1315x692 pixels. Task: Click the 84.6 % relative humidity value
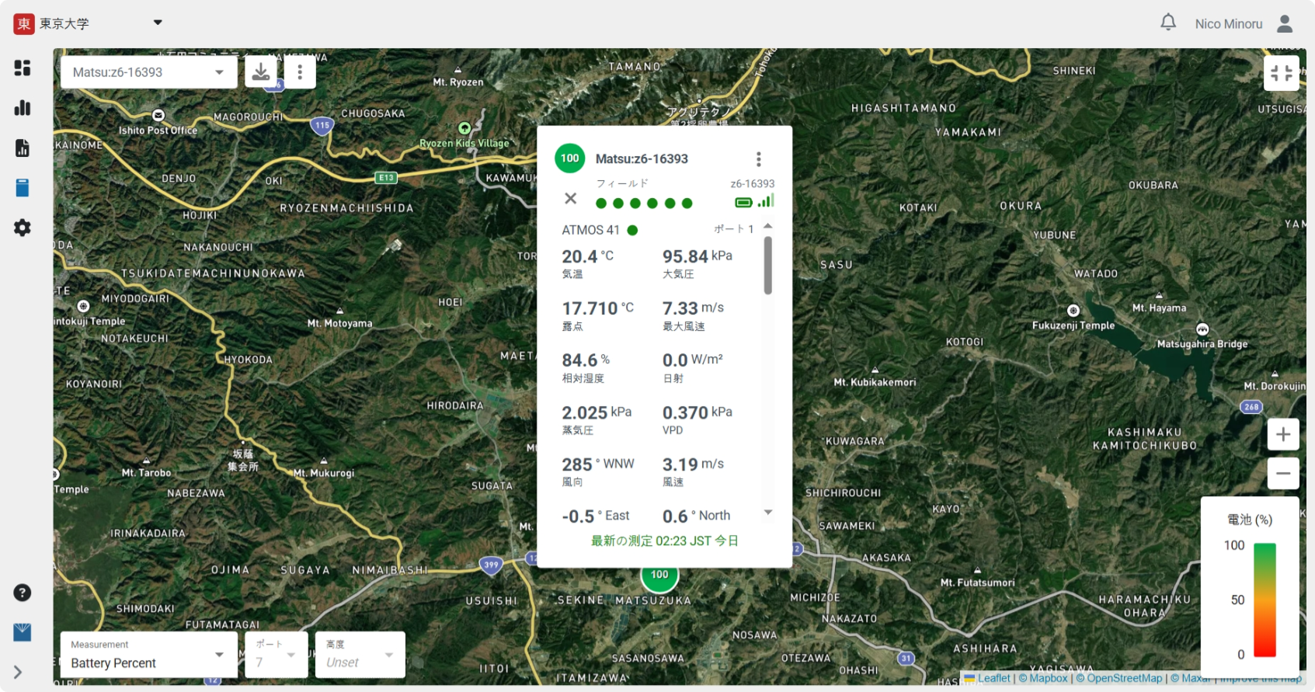click(x=586, y=360)
